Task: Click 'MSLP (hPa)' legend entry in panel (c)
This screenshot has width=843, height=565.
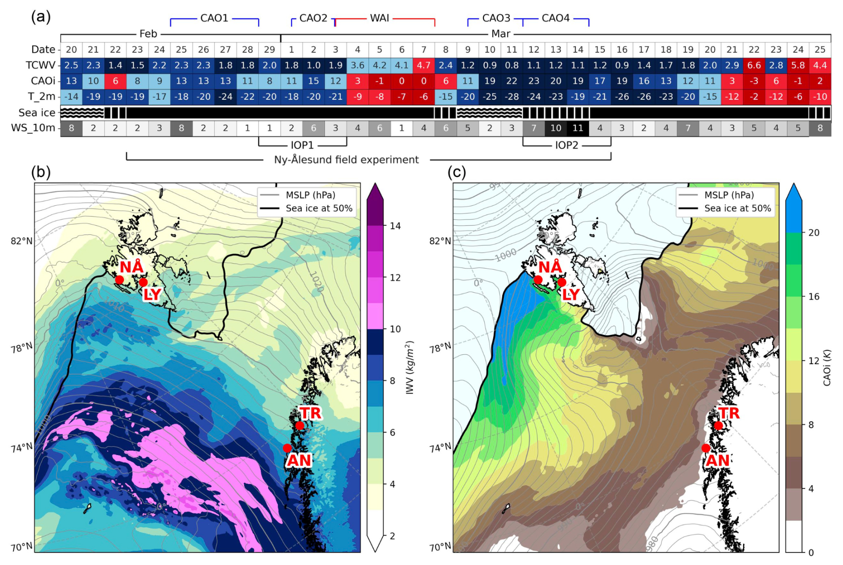Action: tap(729, 195)
